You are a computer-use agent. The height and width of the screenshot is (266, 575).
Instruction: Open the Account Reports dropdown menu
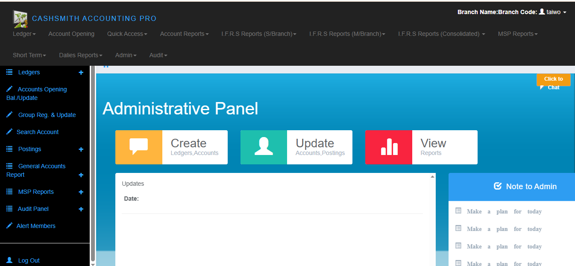click(184, 34)
